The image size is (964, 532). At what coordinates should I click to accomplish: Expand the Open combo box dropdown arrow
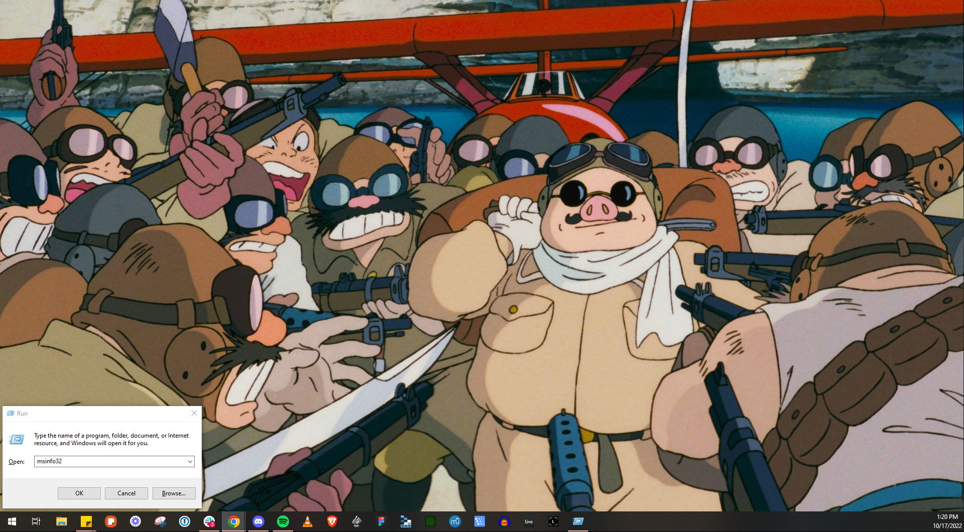point(190,461)
